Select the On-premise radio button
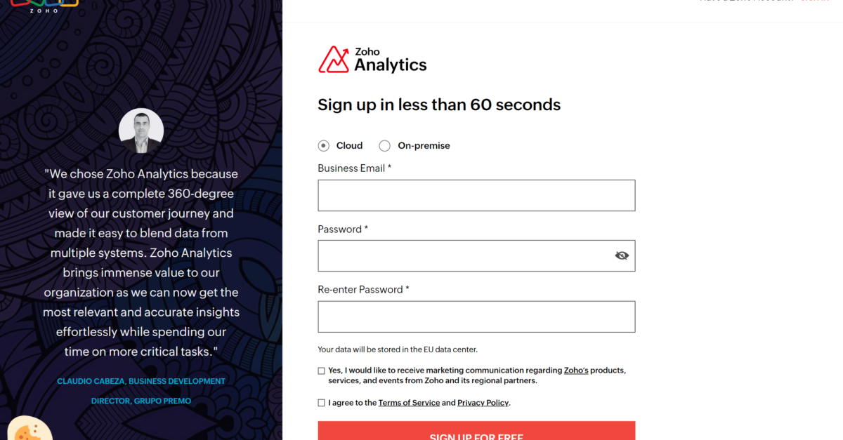Viewport: 843px width, 440px height. pos(384,145)
